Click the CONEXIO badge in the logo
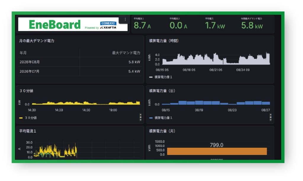The image size is (303, 181). pyautogui.click(x=108, y=23)
